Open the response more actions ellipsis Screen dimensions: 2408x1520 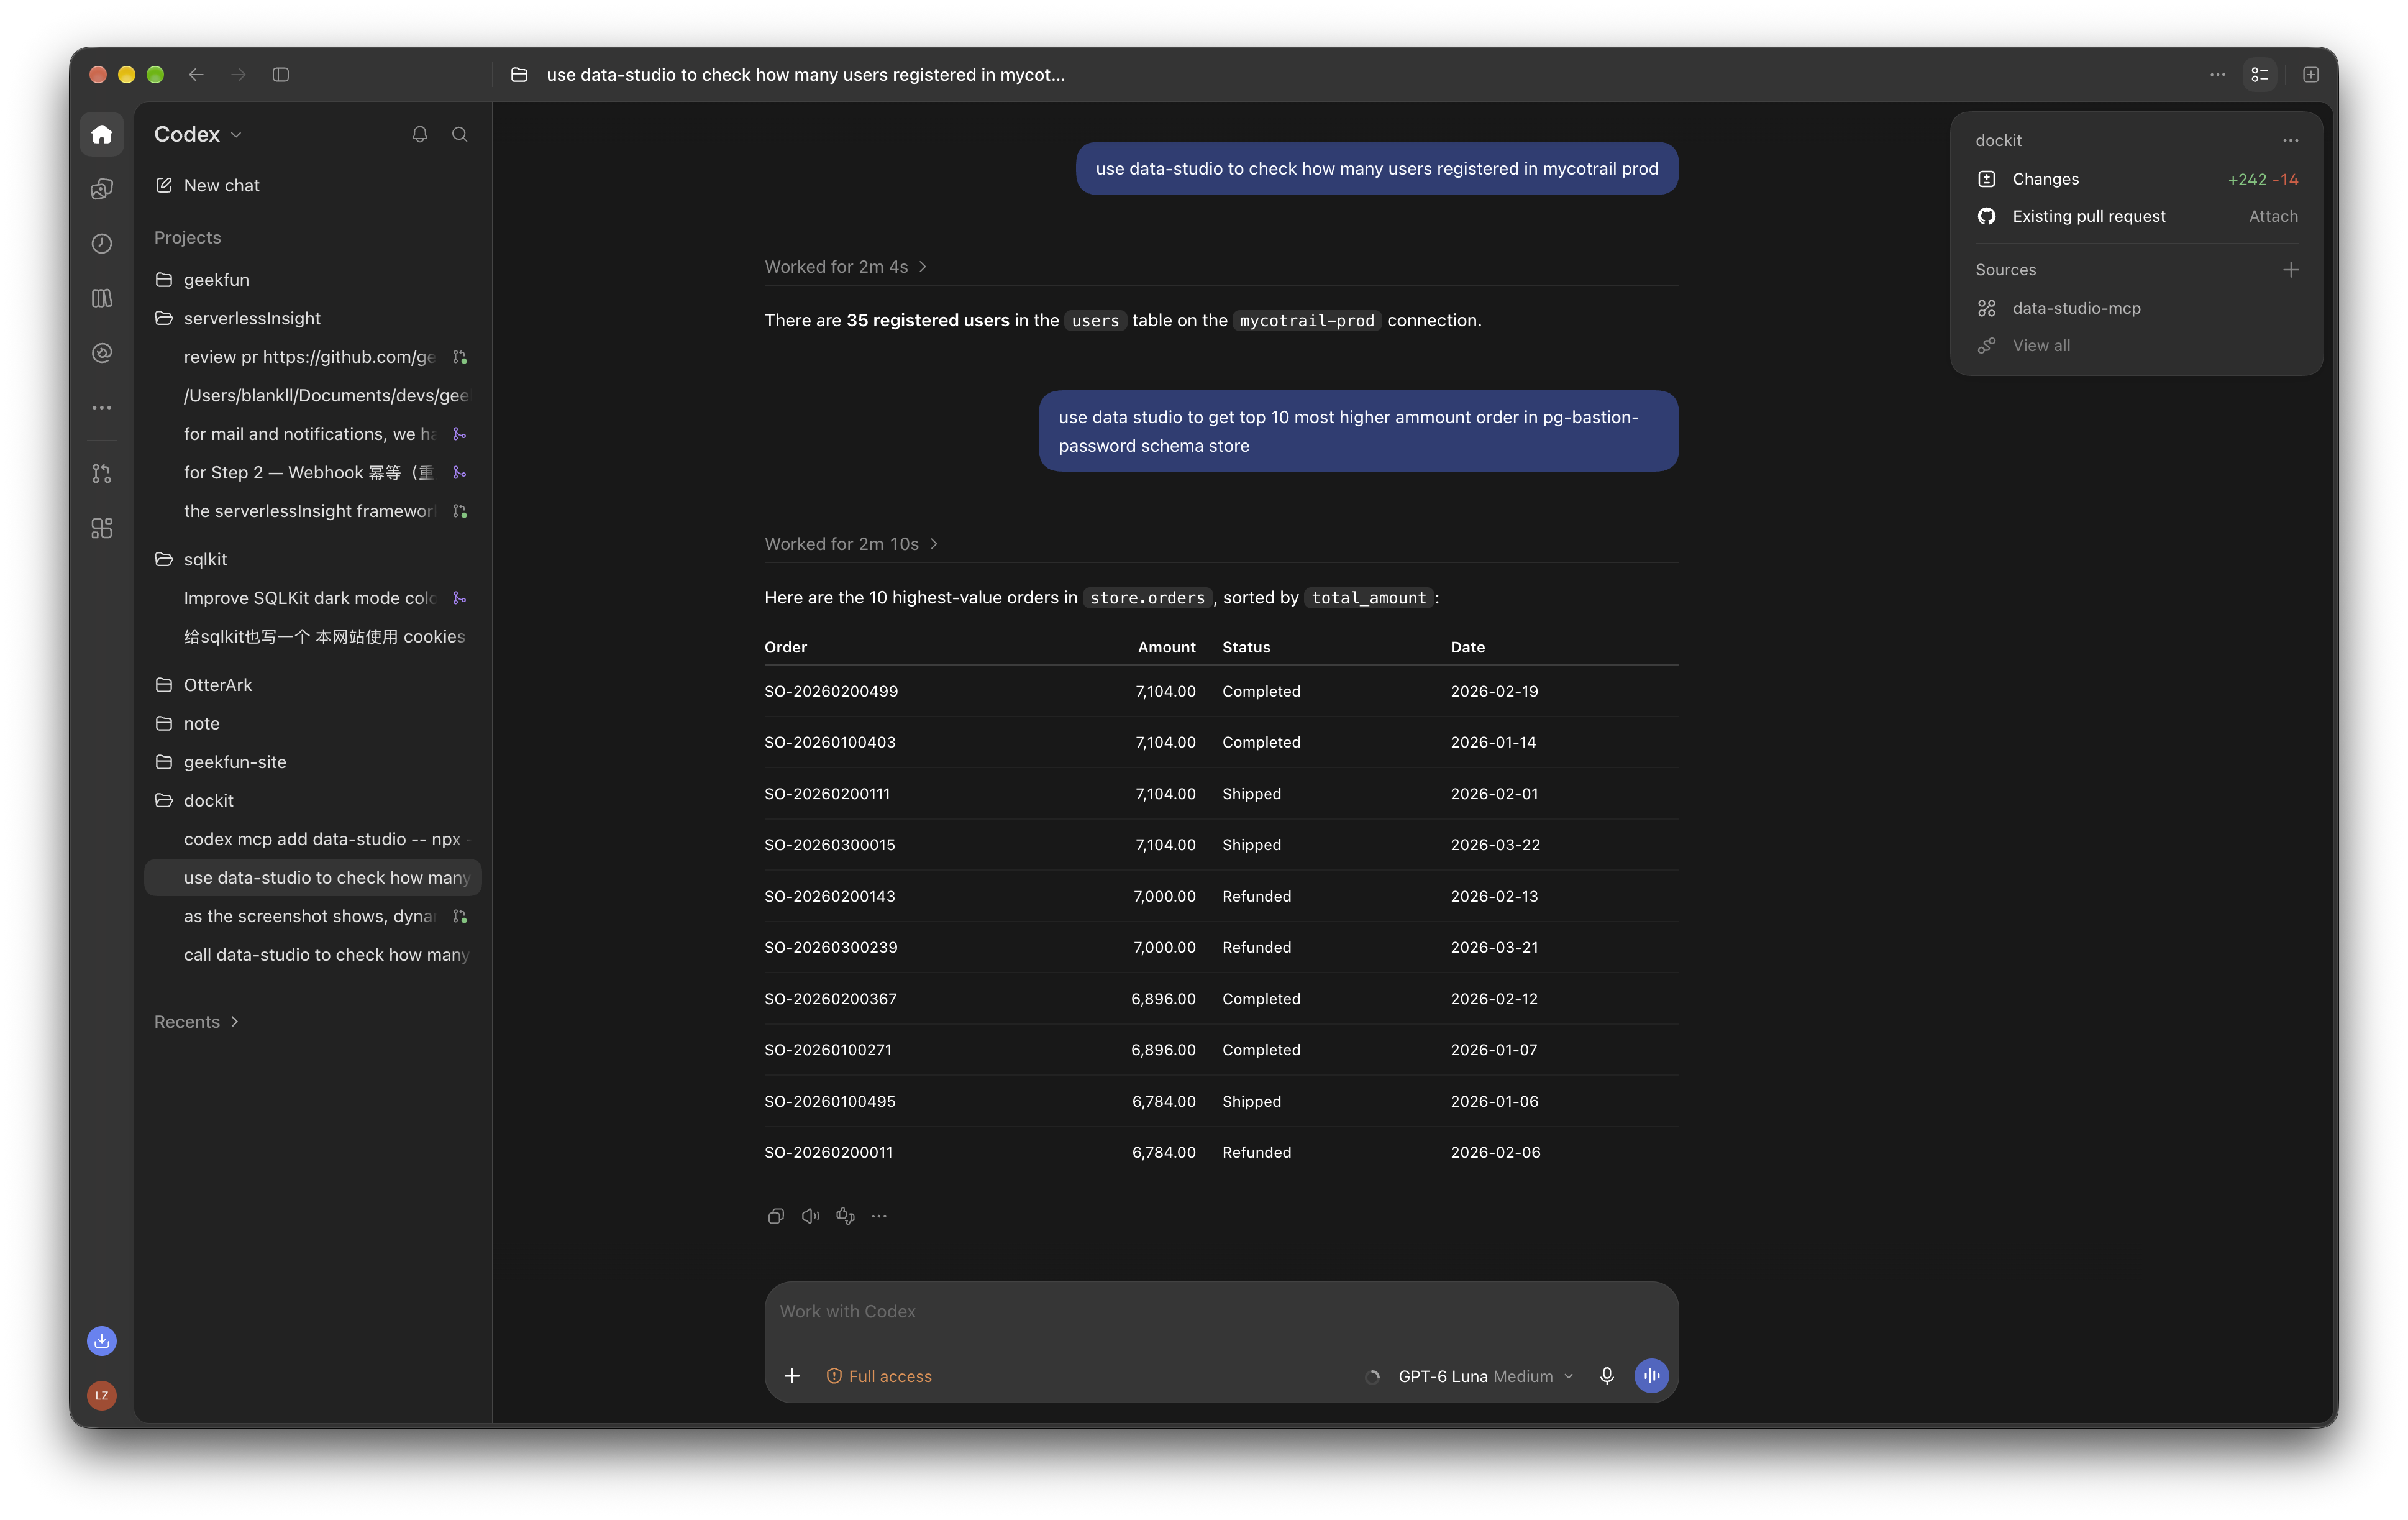[879, 1216]
